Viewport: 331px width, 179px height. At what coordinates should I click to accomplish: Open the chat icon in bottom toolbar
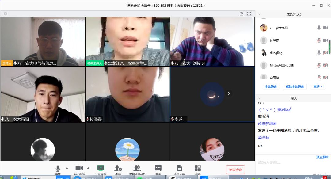(x=158, y=168)
